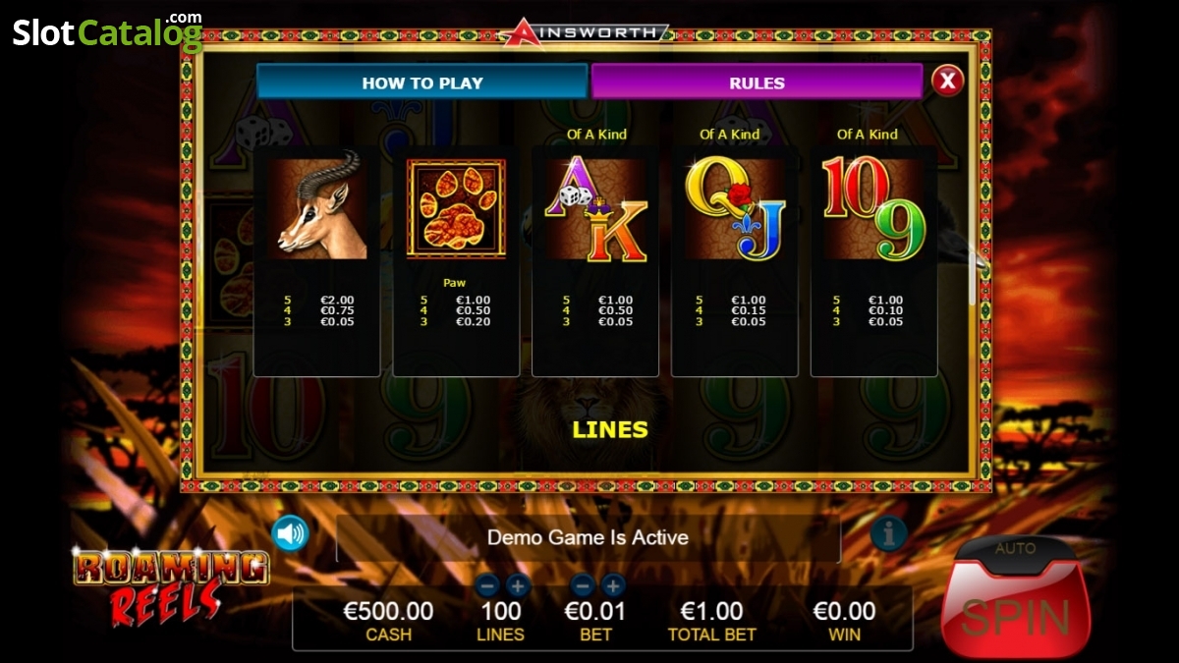Increase bet with the plus button

(613, 586)
